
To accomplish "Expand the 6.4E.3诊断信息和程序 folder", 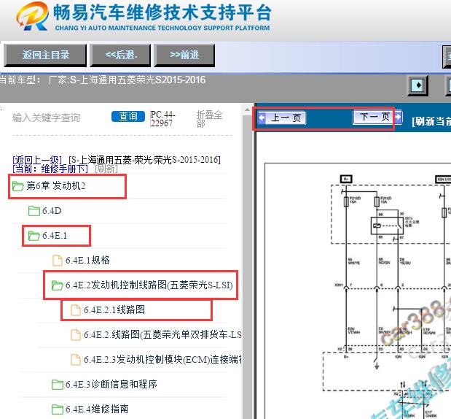I will [x=111, y=384].
